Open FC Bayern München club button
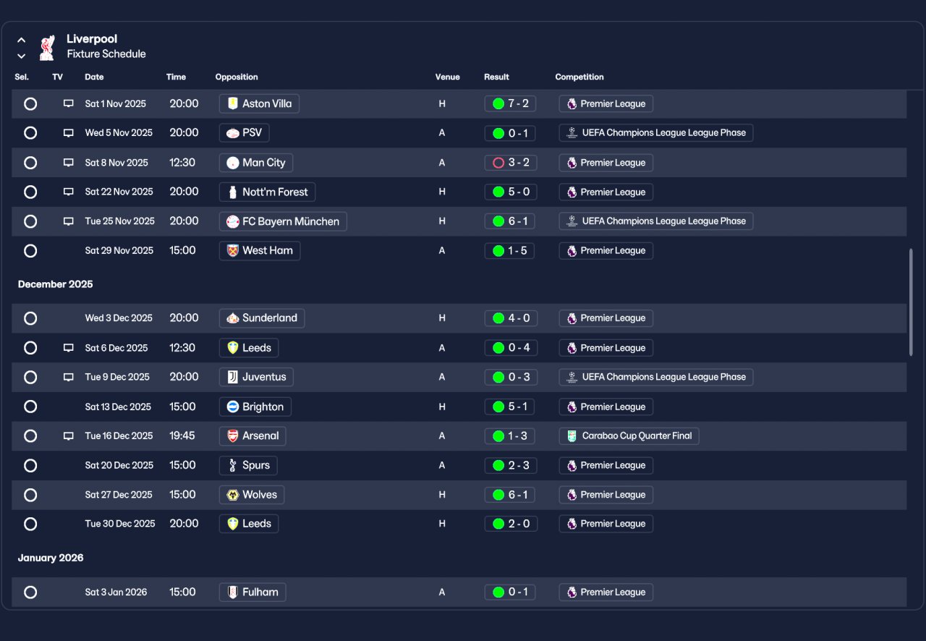 tap(283, 221)
